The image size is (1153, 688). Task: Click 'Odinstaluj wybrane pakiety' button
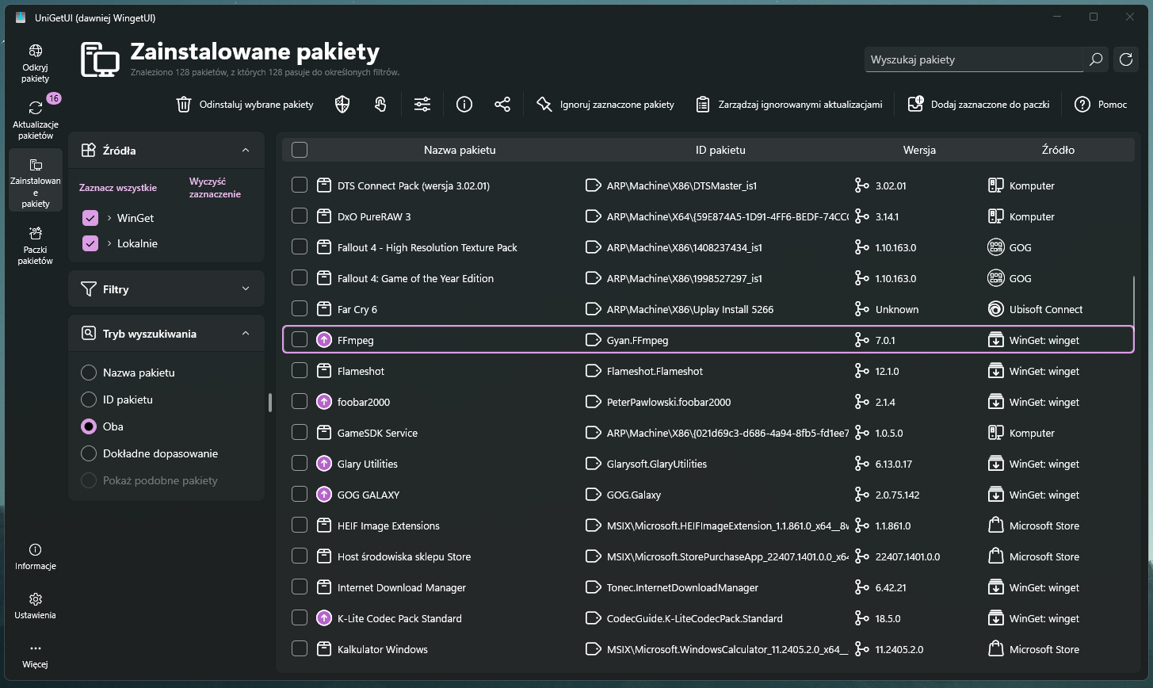[245, 105]
